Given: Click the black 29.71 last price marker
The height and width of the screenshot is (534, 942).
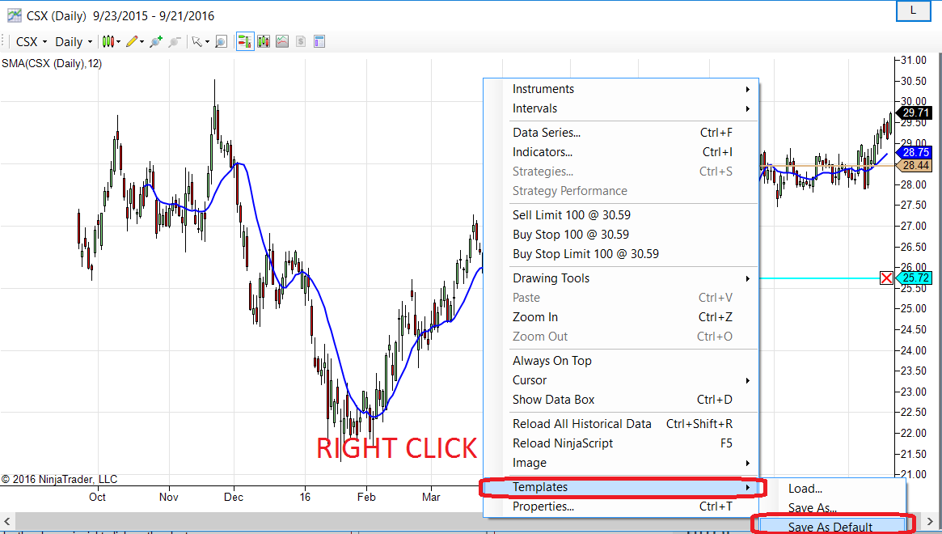Looking at the screenshot, I should (915, 112).
